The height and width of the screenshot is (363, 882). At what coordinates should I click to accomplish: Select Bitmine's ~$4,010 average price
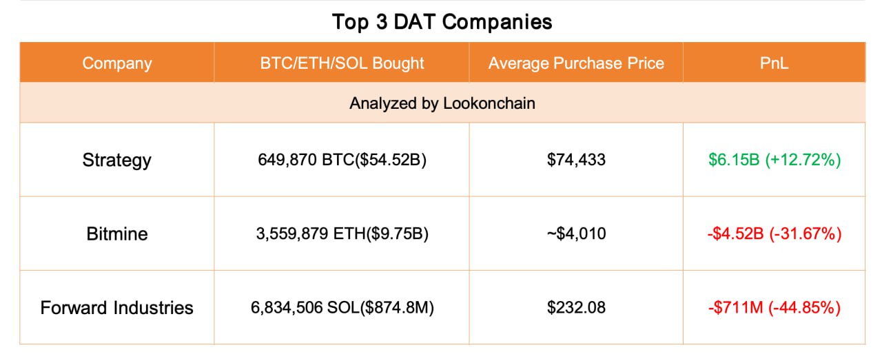click(576, 234)
